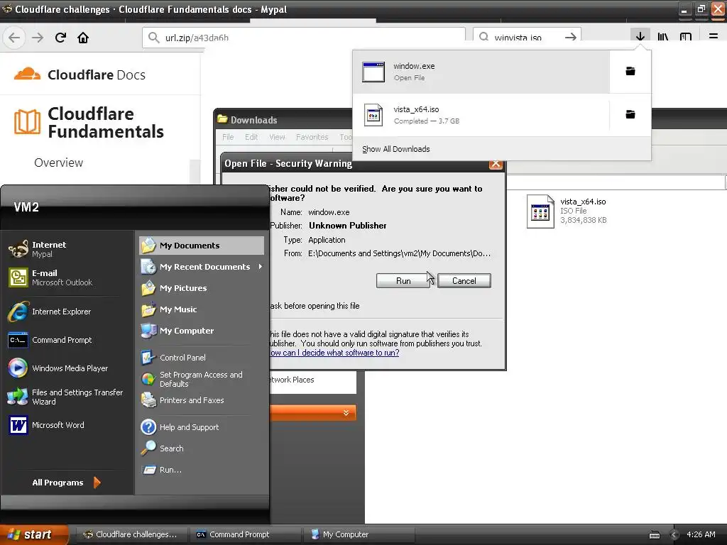Select the vista_x64.iso download entry
Viewport: 727px width, 545px height.
(481, 114)
